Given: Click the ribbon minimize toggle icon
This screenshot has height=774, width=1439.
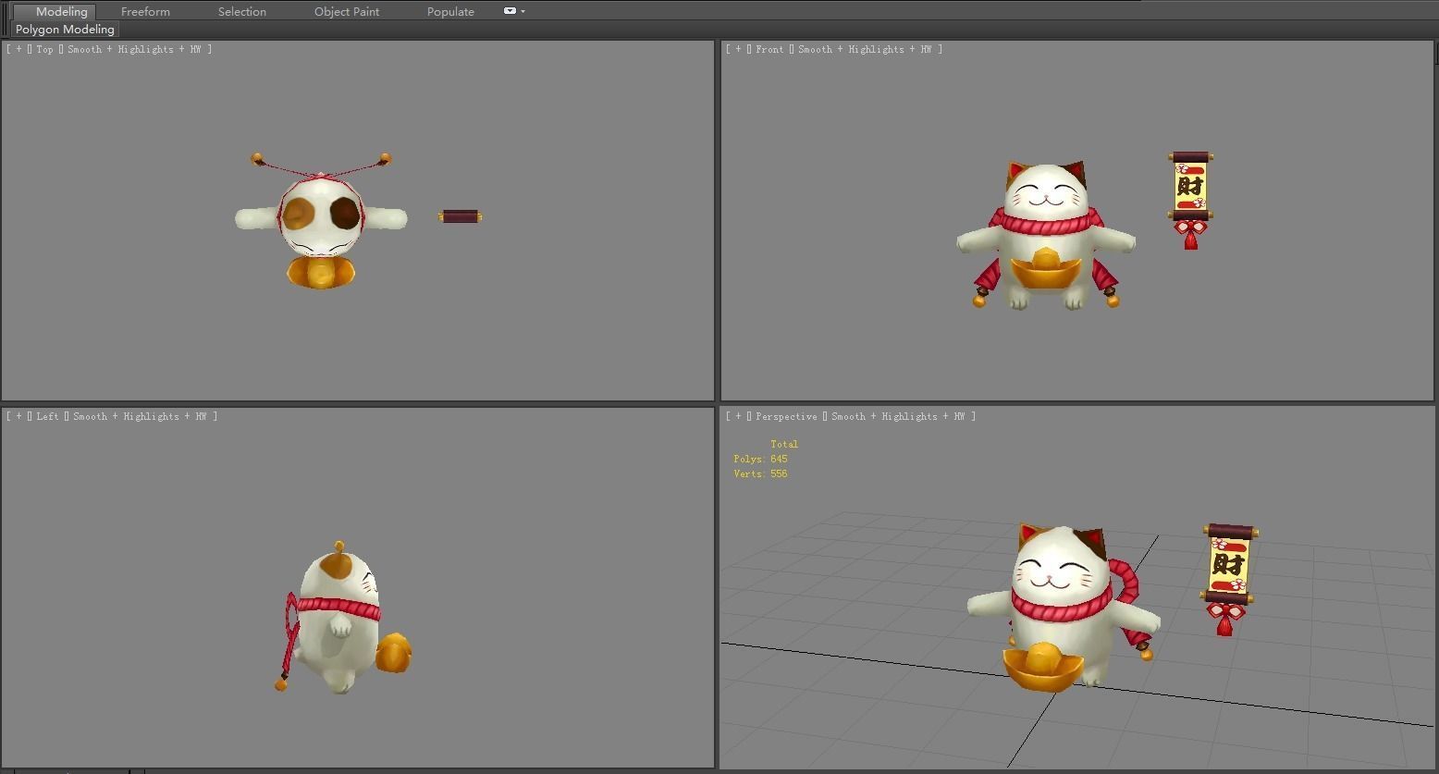Looking at the screenshot, I should (510, 11).
